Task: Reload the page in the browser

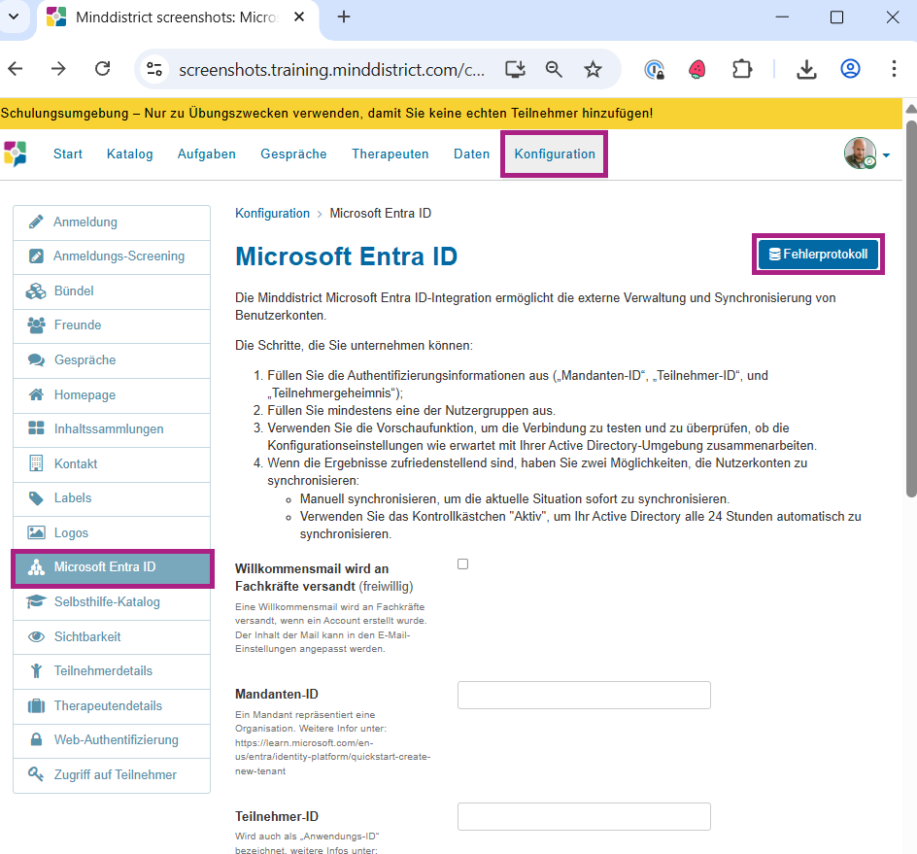Action: [102, 69]
